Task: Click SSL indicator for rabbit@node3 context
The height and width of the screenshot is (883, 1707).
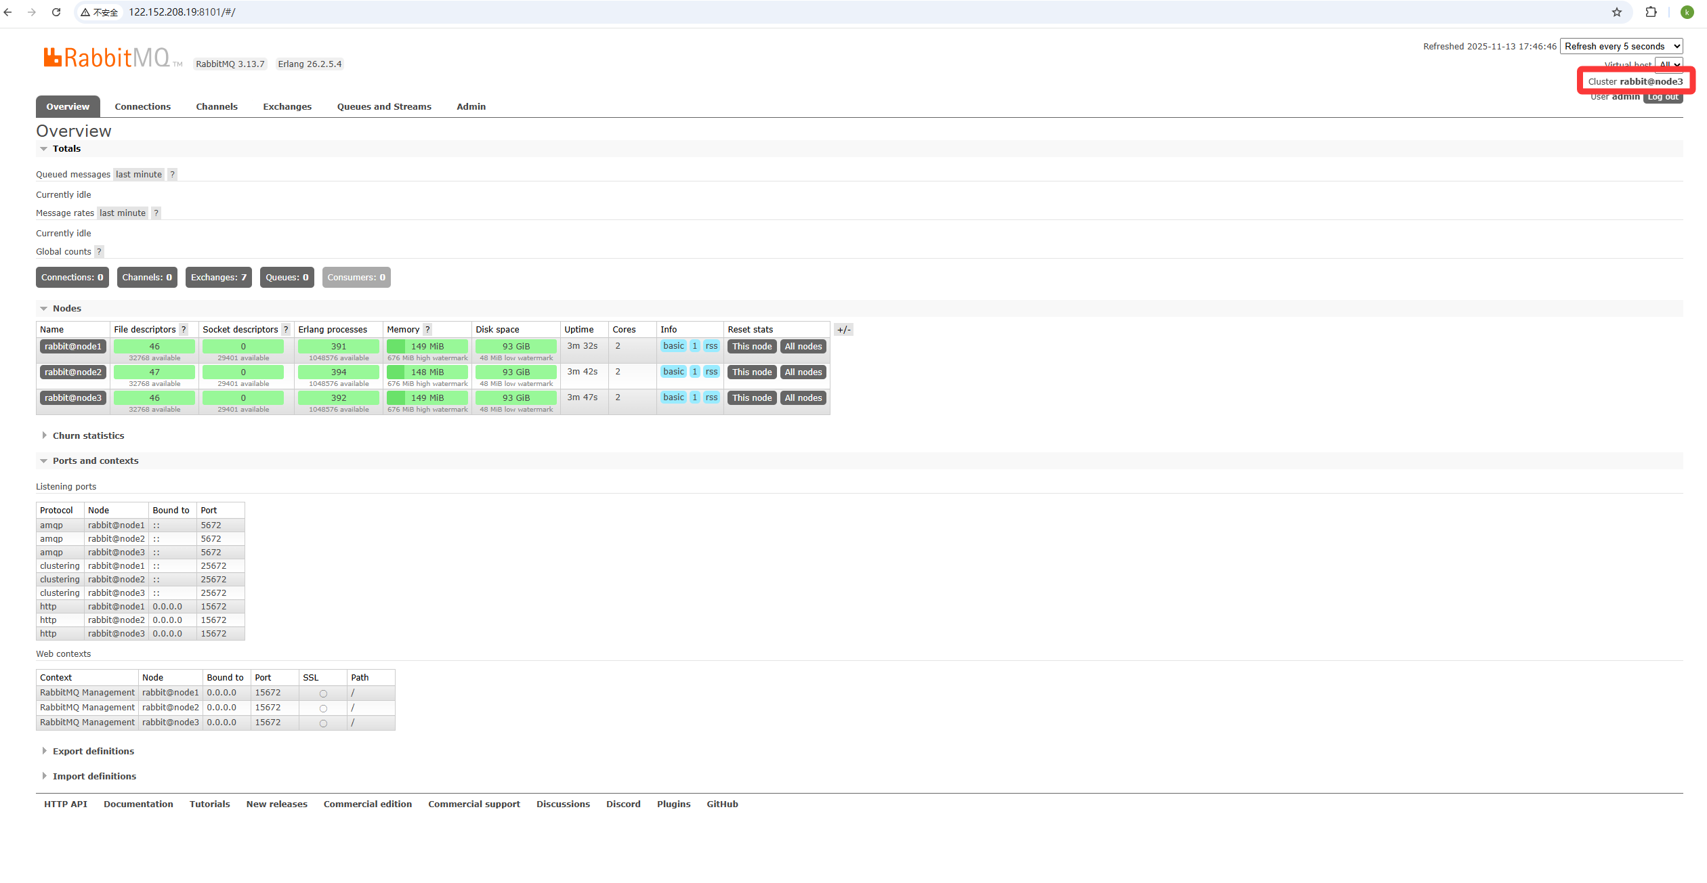Action: [x=323, y=723]
